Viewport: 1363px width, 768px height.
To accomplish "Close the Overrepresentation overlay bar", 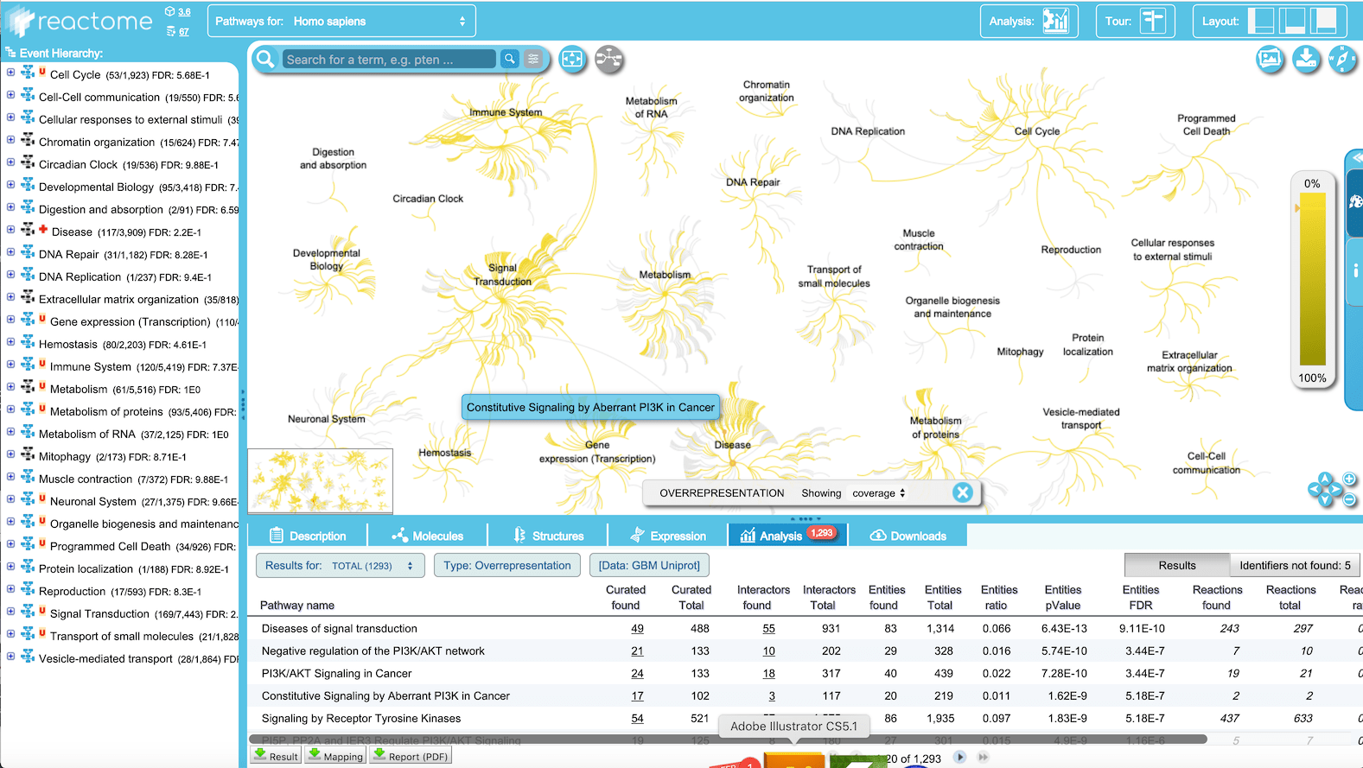I will (962, 492).
